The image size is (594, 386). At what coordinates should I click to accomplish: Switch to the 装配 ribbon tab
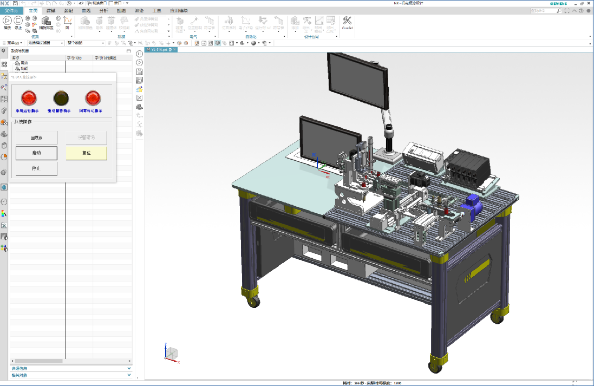[69, 10]
